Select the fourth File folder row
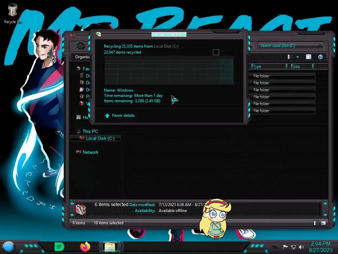Image resolution: width=338 pixels, height=254 pixels. (x=282, y=97)
